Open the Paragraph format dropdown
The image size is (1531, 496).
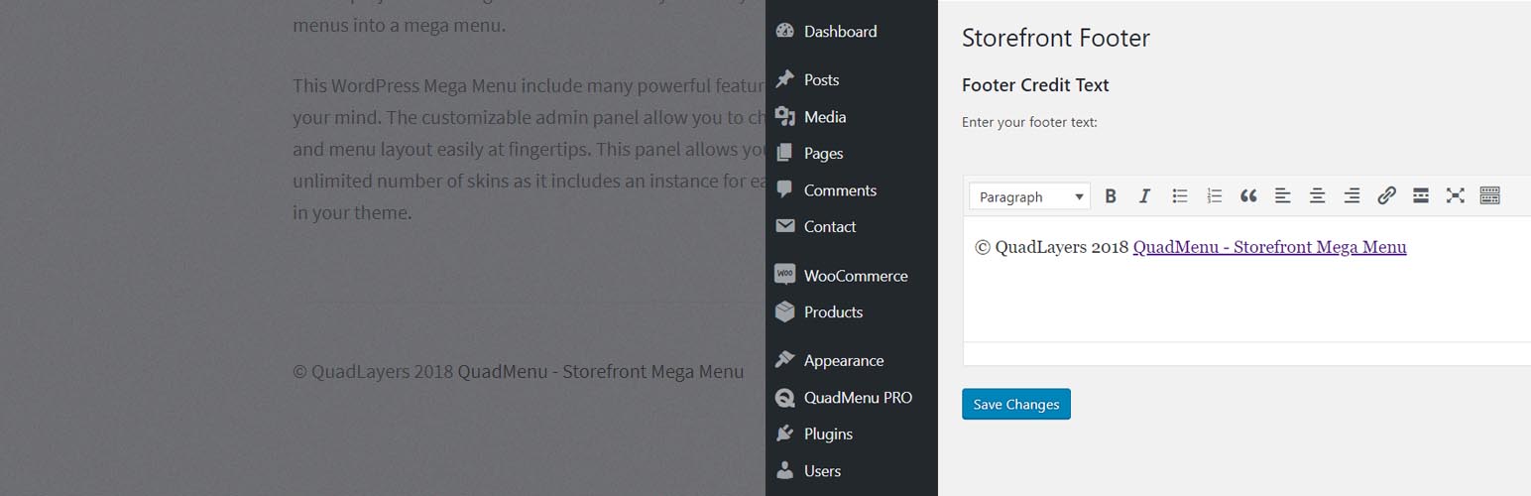(x=1029, y=196)
